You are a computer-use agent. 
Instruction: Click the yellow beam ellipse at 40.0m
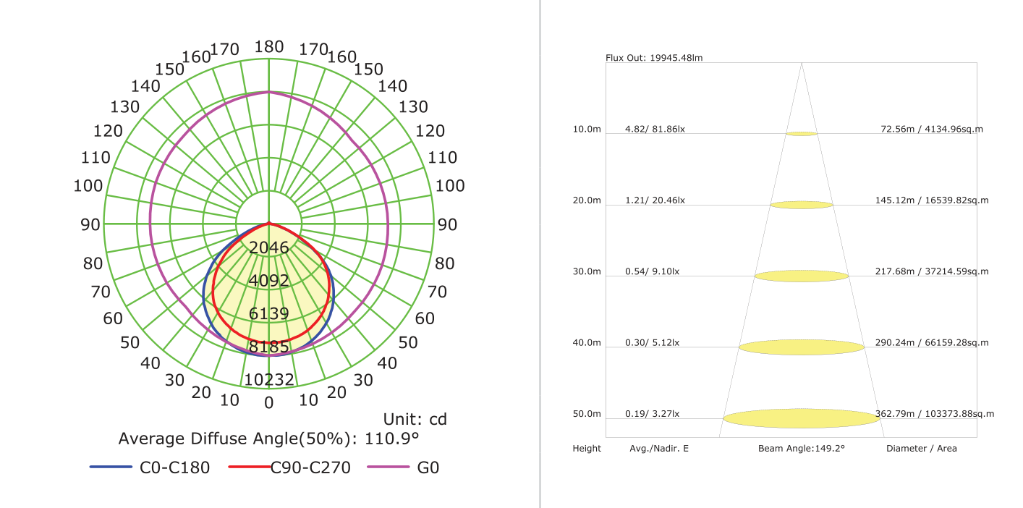click(x=802, y=347)
